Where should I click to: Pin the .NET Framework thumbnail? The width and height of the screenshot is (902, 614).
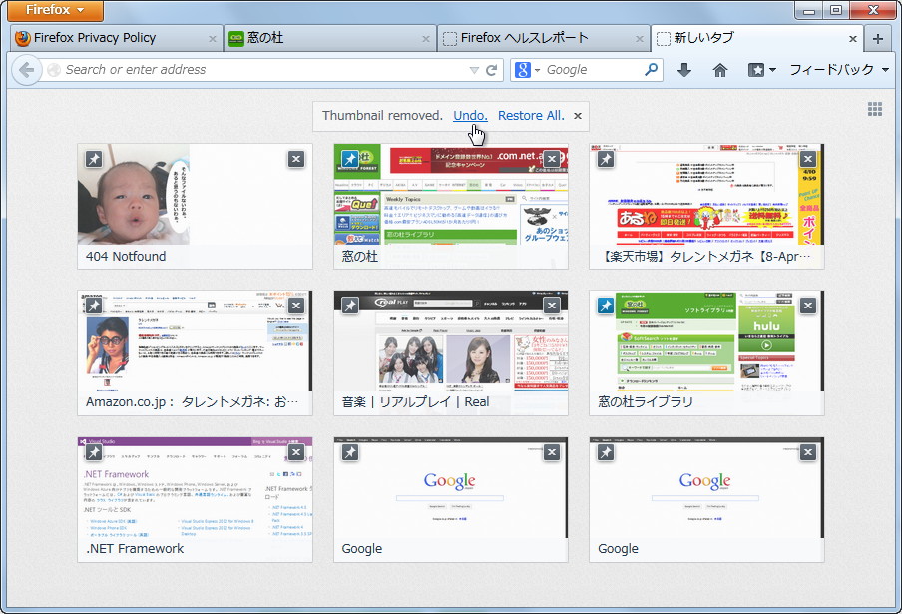pos(94,452)
